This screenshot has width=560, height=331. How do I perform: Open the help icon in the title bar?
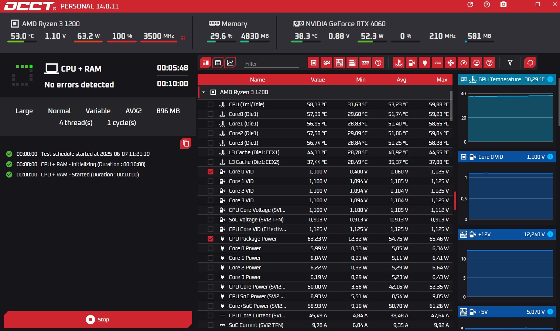[487, 4]
